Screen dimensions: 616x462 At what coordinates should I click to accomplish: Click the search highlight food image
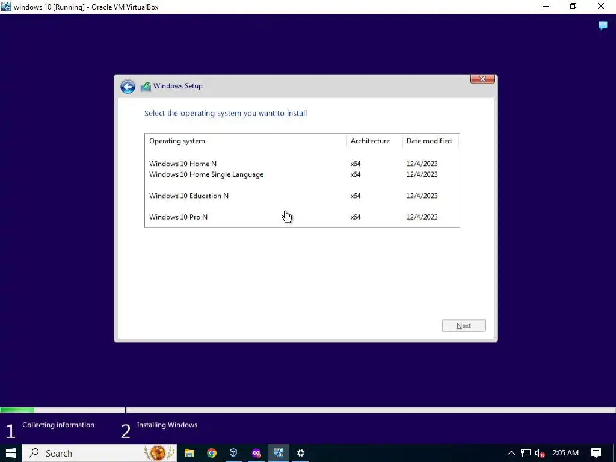(x=159, y=453)
